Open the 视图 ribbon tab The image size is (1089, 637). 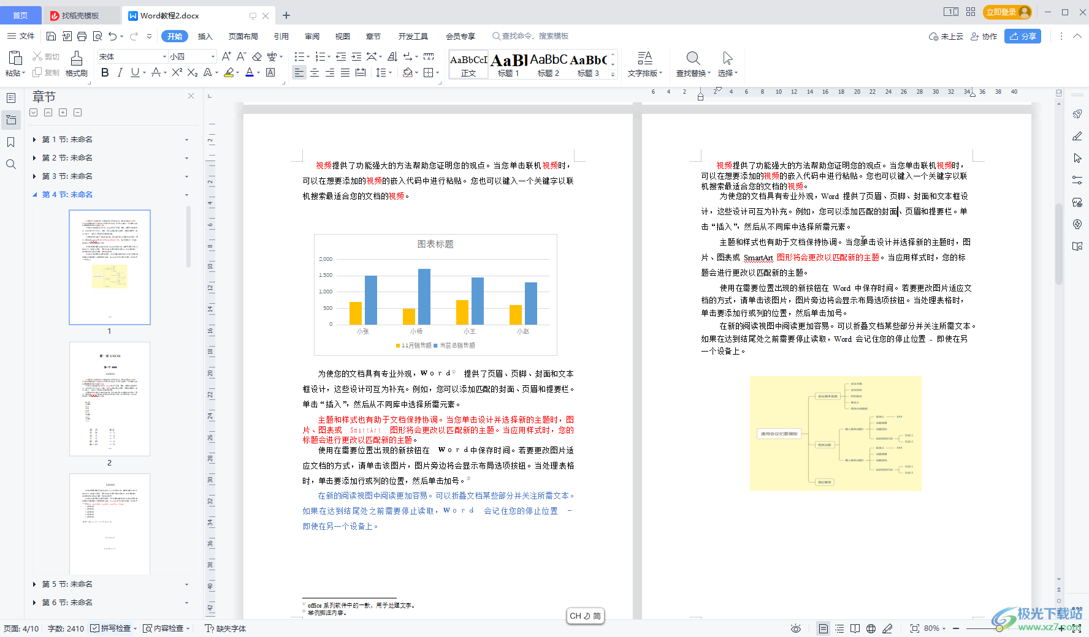[x=343, y=36]
